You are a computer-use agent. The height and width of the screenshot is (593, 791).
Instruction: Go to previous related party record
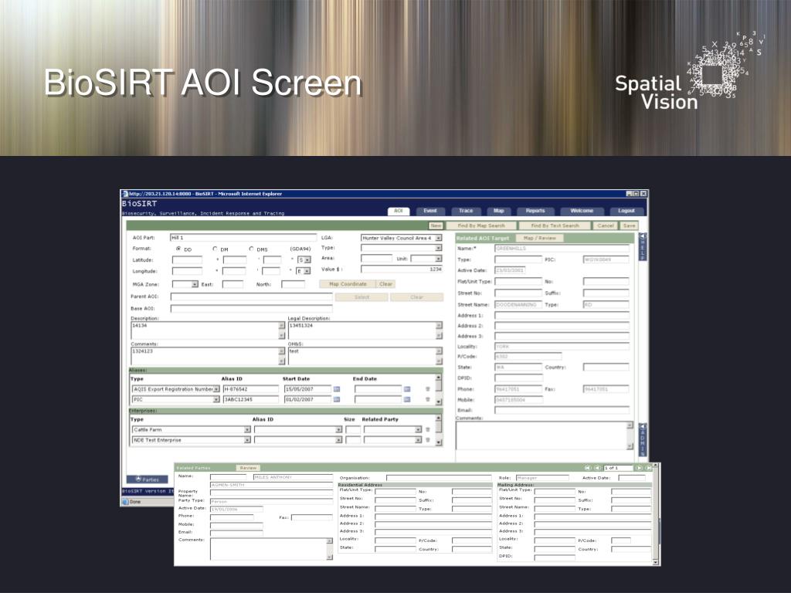(597, 468)
